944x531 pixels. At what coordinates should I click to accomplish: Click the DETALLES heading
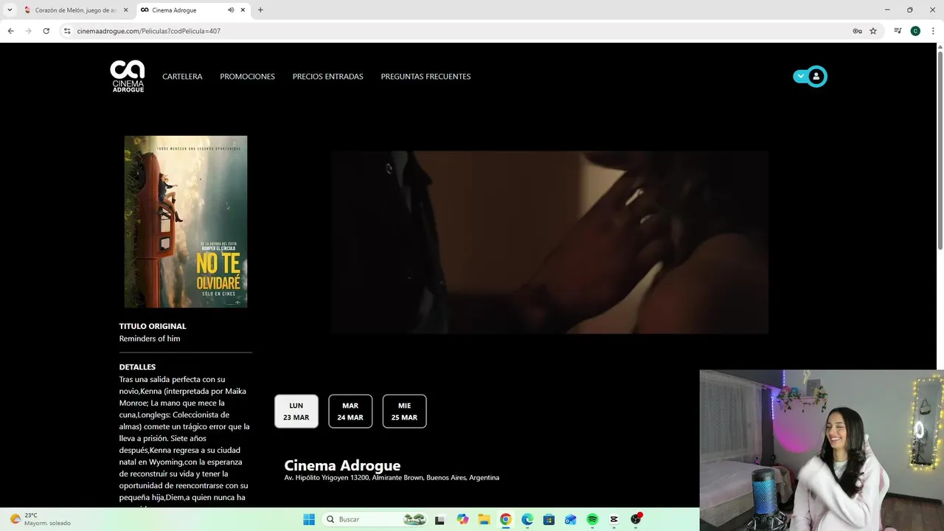coord(137,367)
